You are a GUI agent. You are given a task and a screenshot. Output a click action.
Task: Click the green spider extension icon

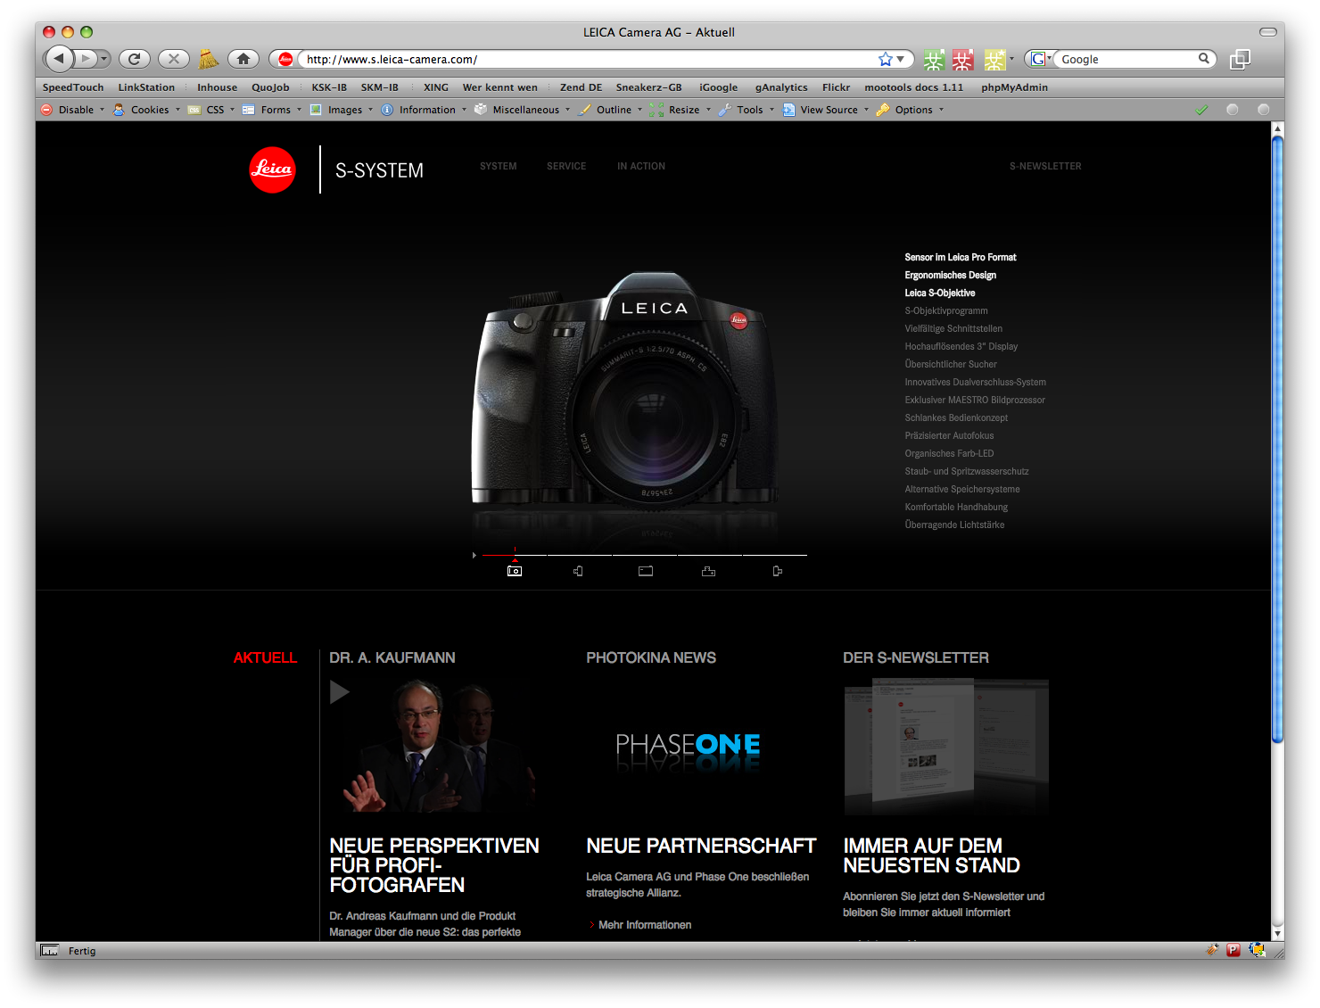[933, 60]
